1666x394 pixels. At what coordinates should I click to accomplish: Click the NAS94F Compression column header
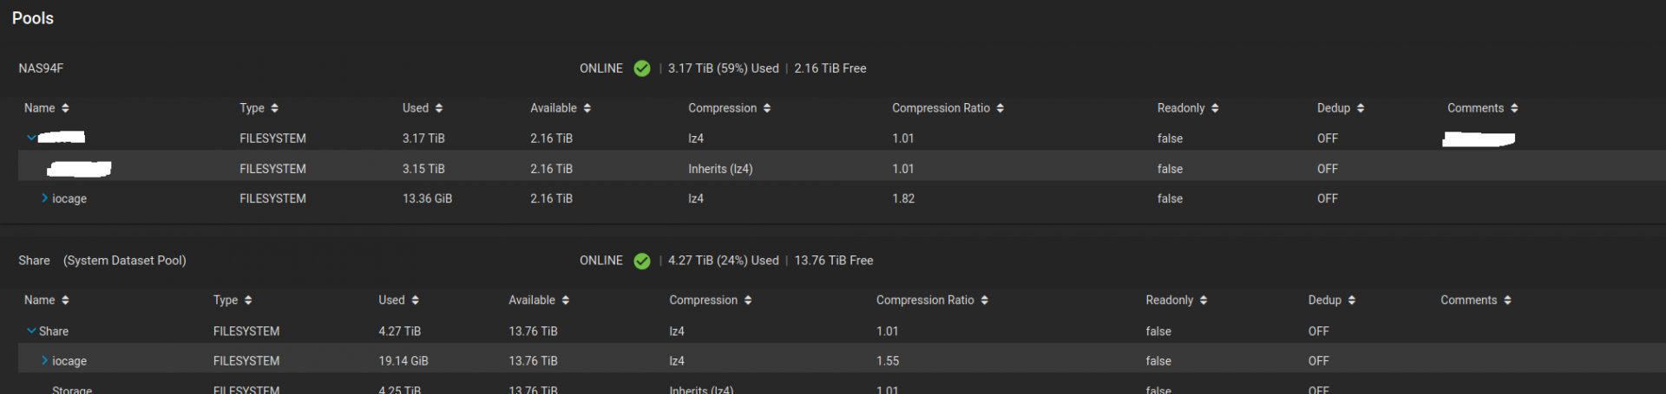click(x=722, y=108)
